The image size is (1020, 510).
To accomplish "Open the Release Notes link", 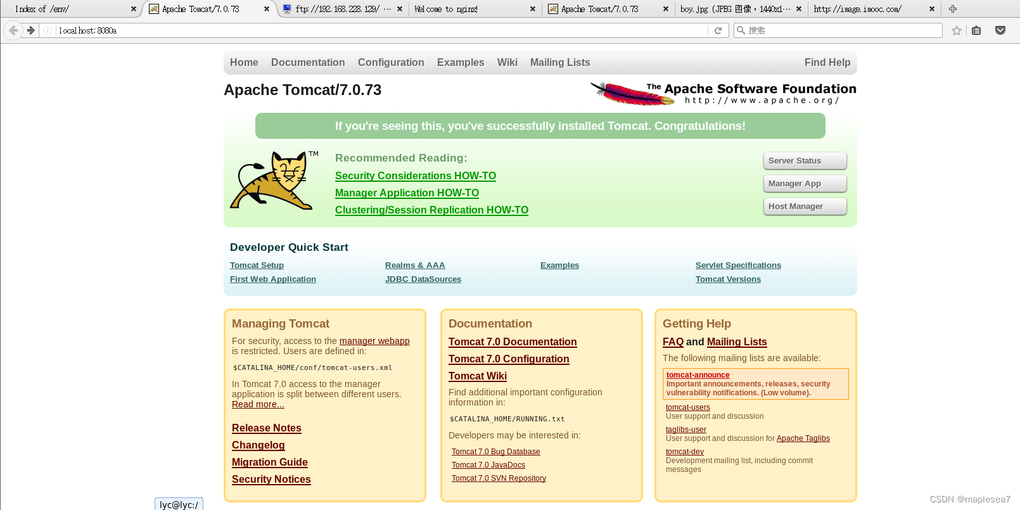I will tap(267, 428).
